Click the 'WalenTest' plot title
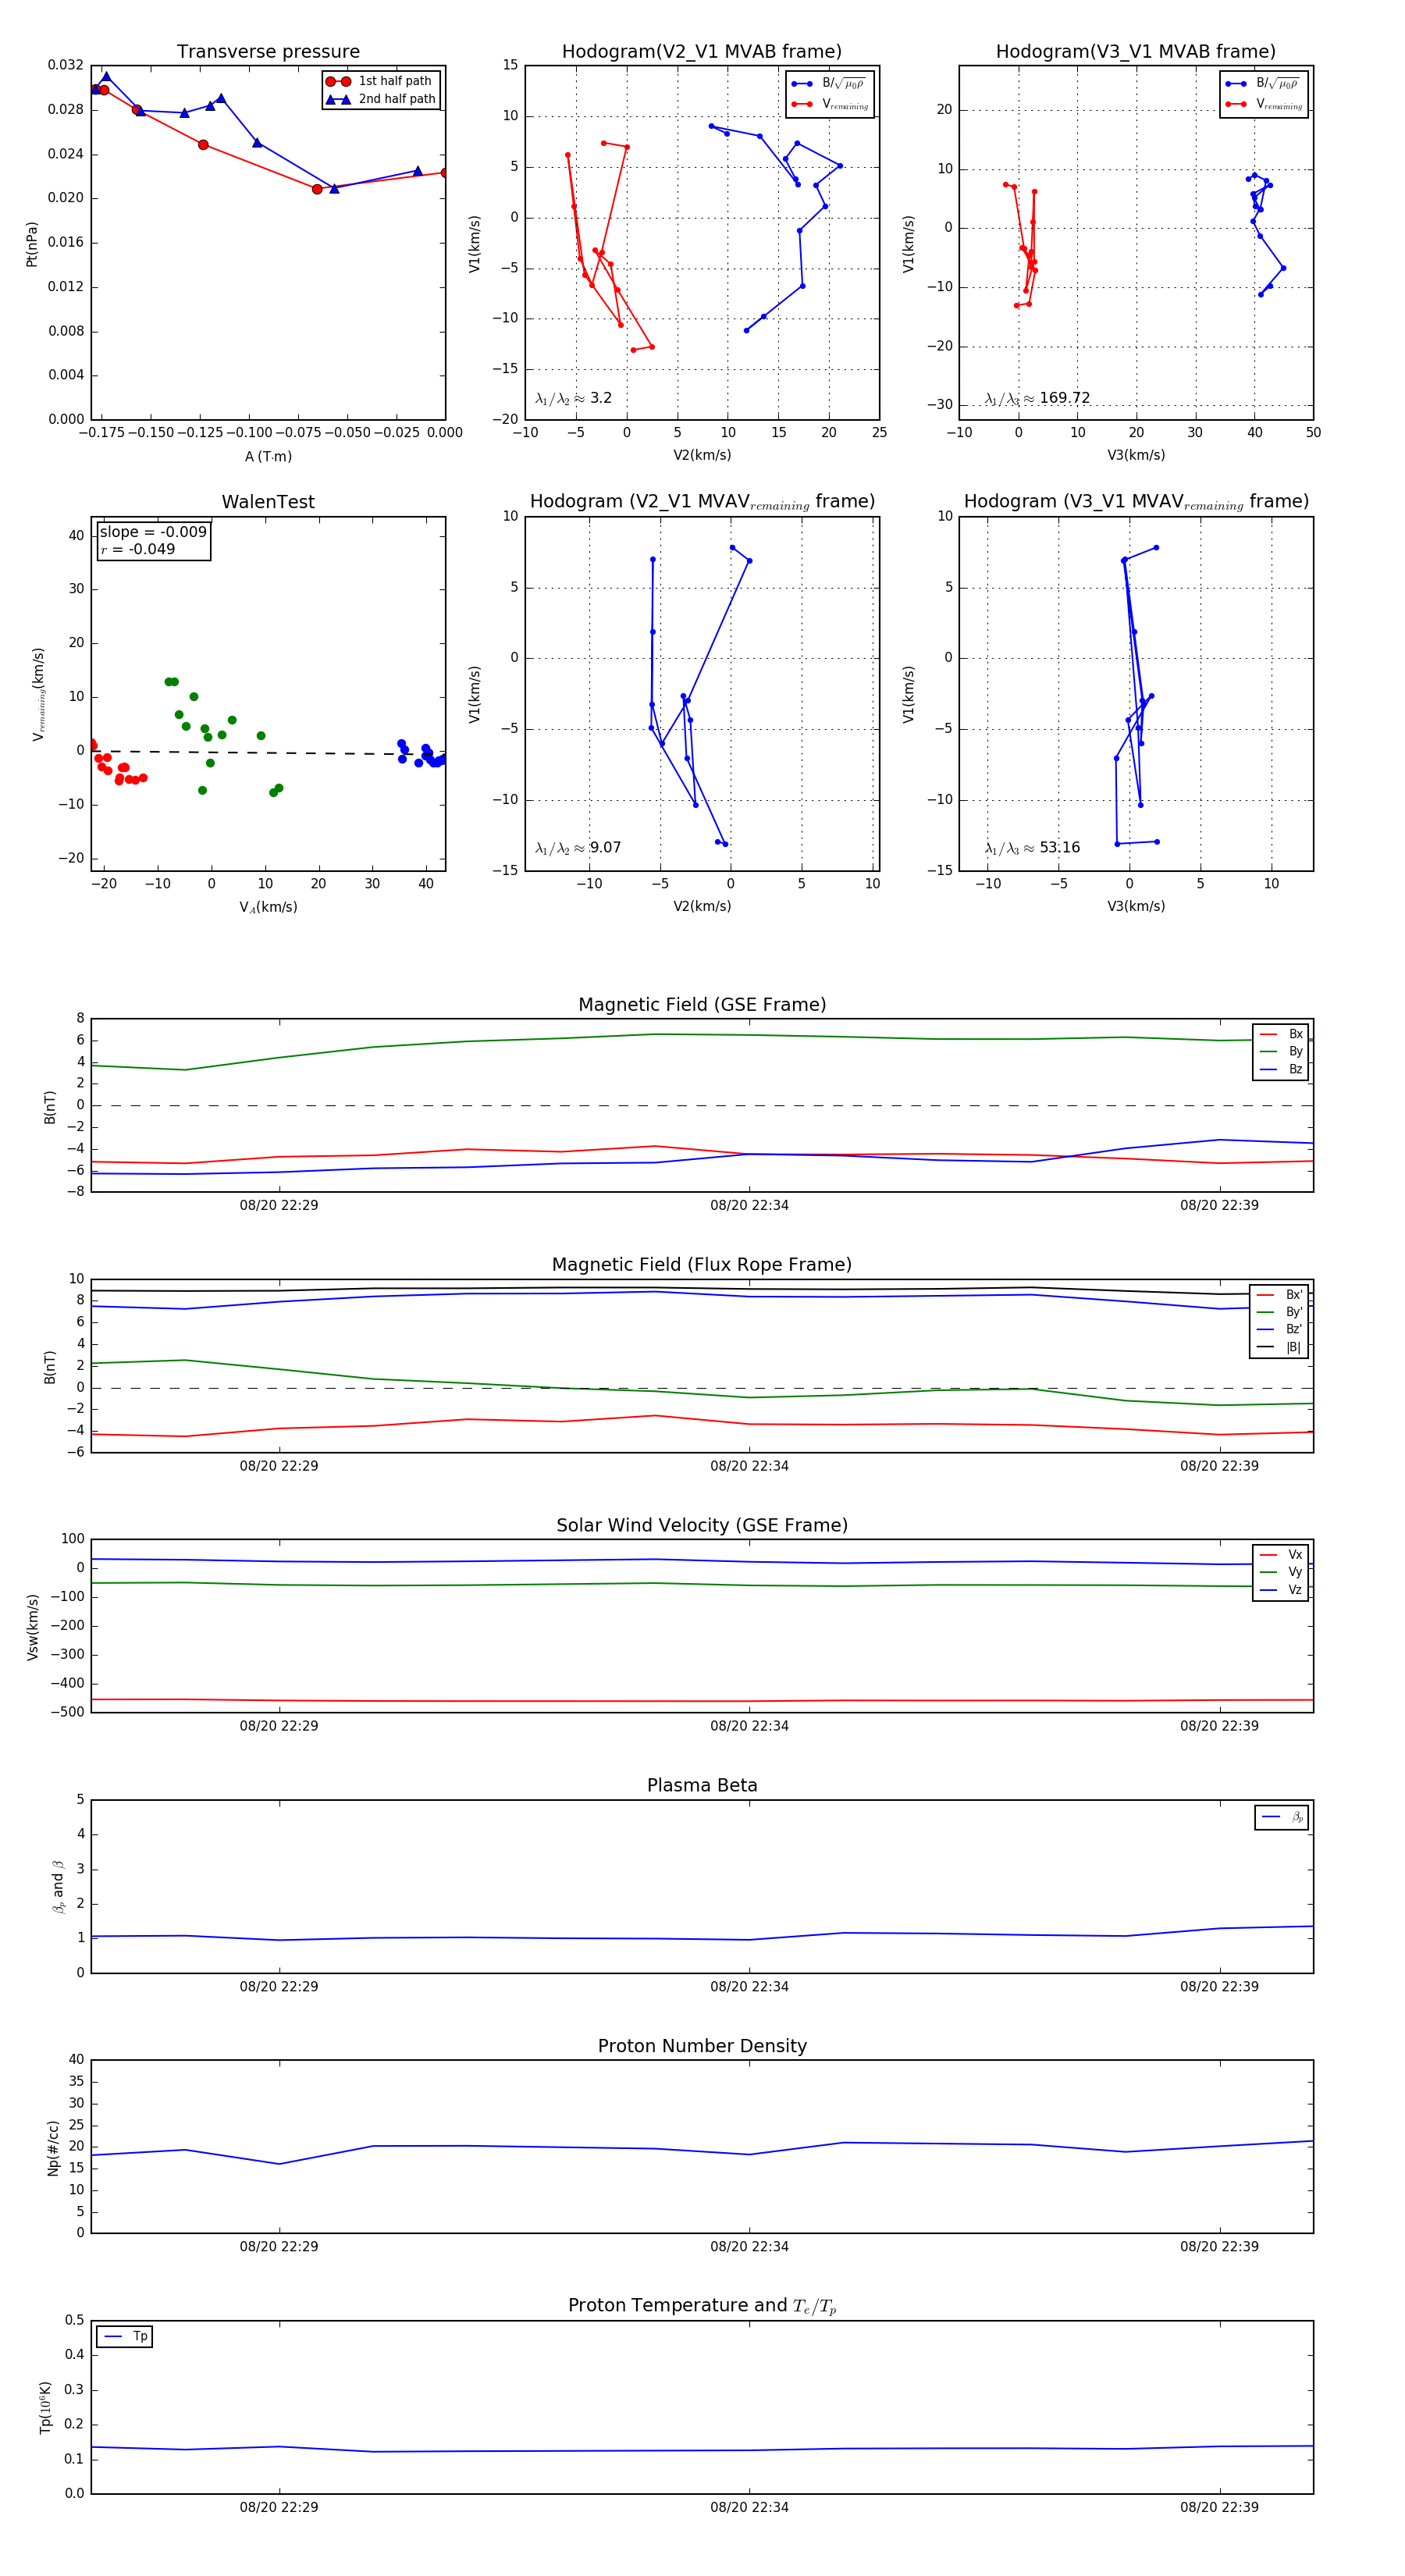Viewport: 1405px width, 2576px height. point(268,502)
